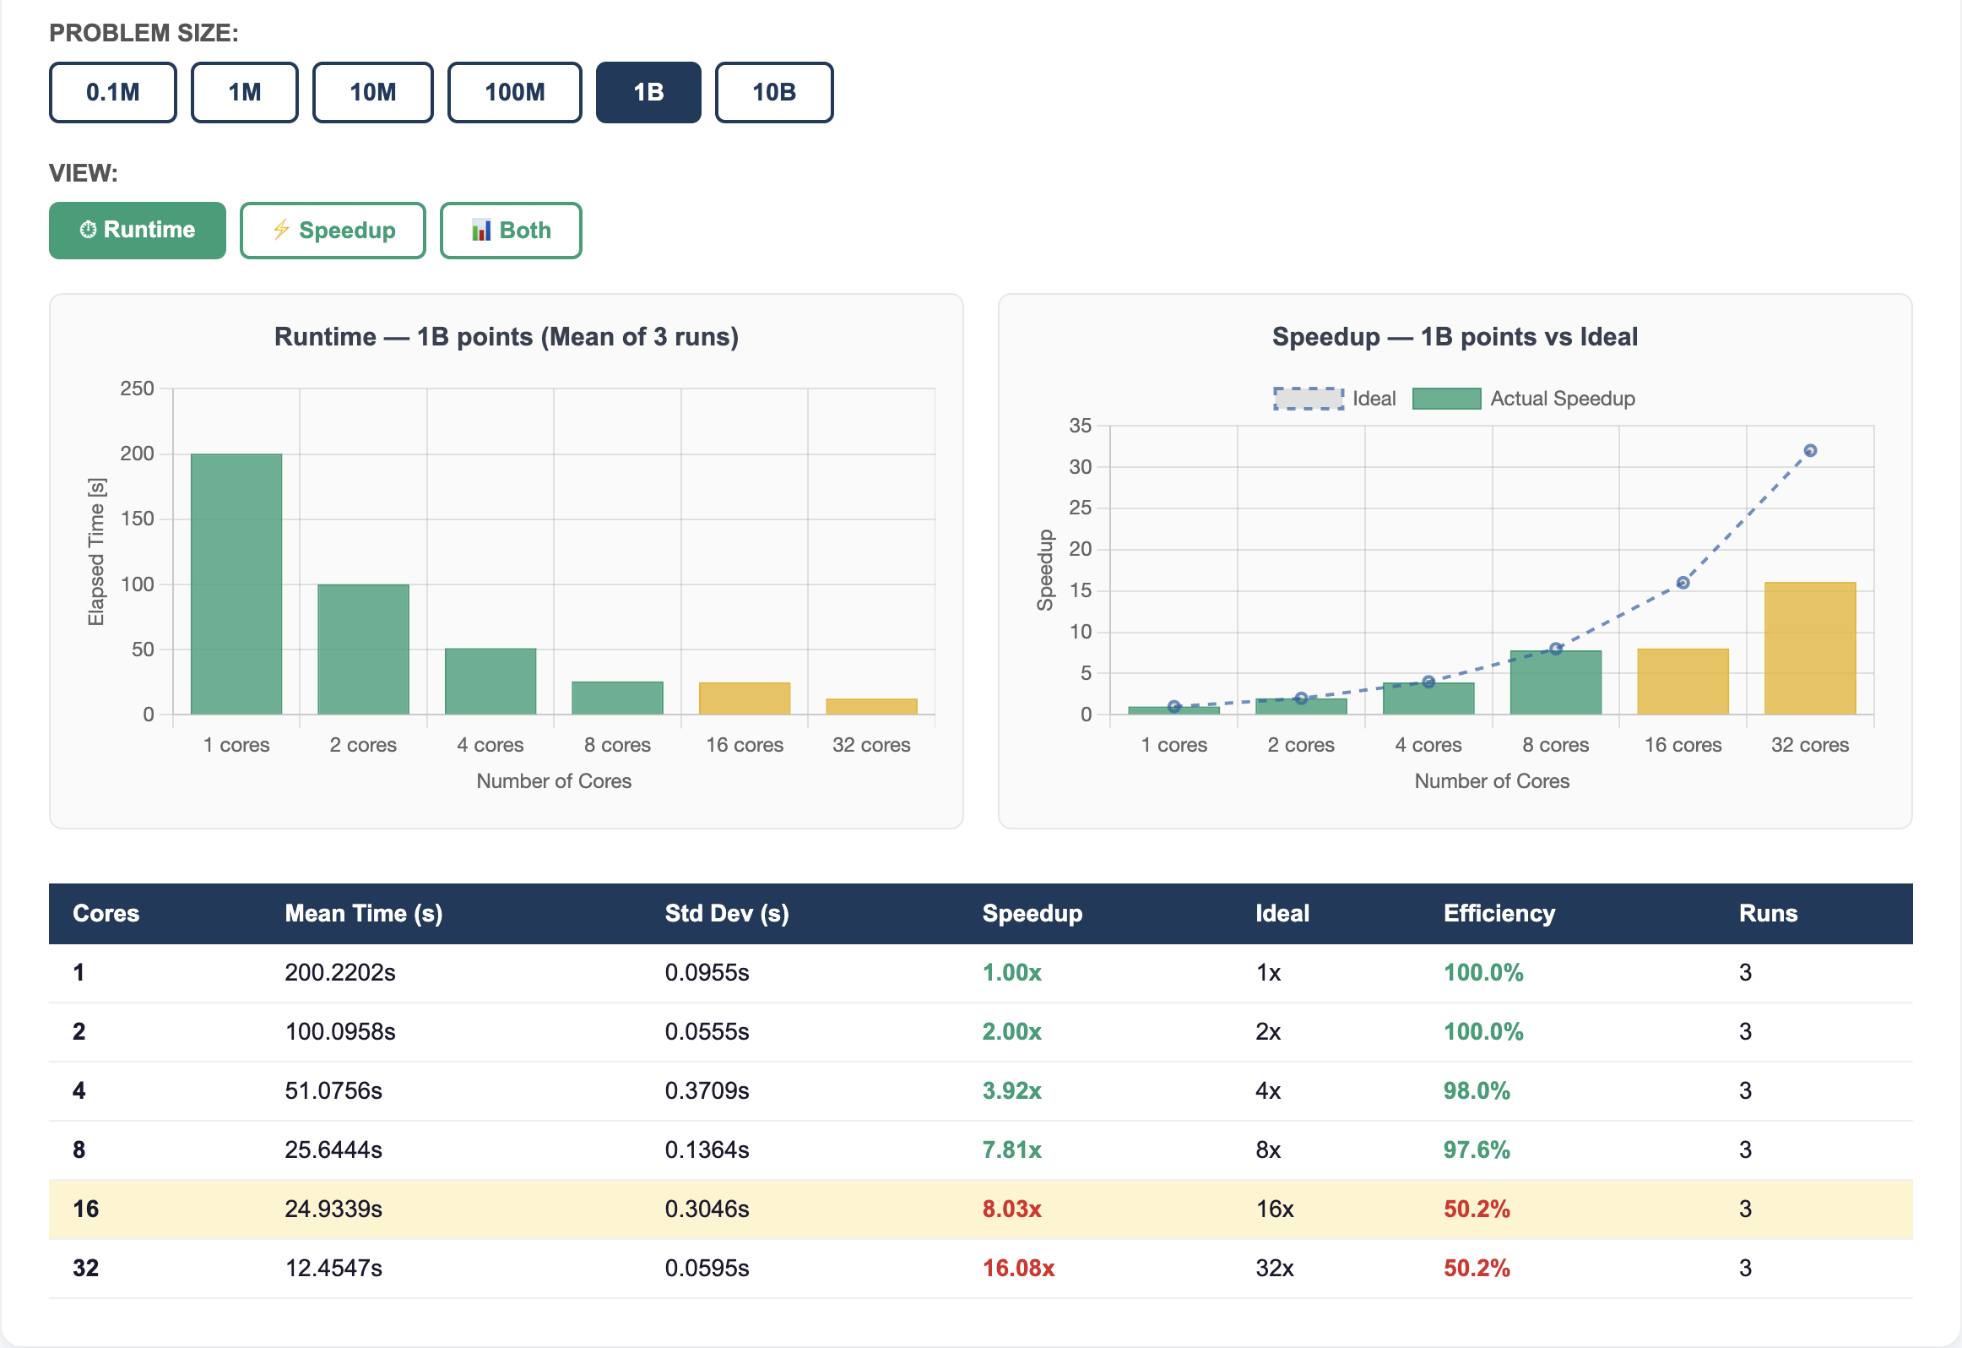Click the 1 cores runtime bar
Viewport: 1962px width, 1348px height.
236,584
